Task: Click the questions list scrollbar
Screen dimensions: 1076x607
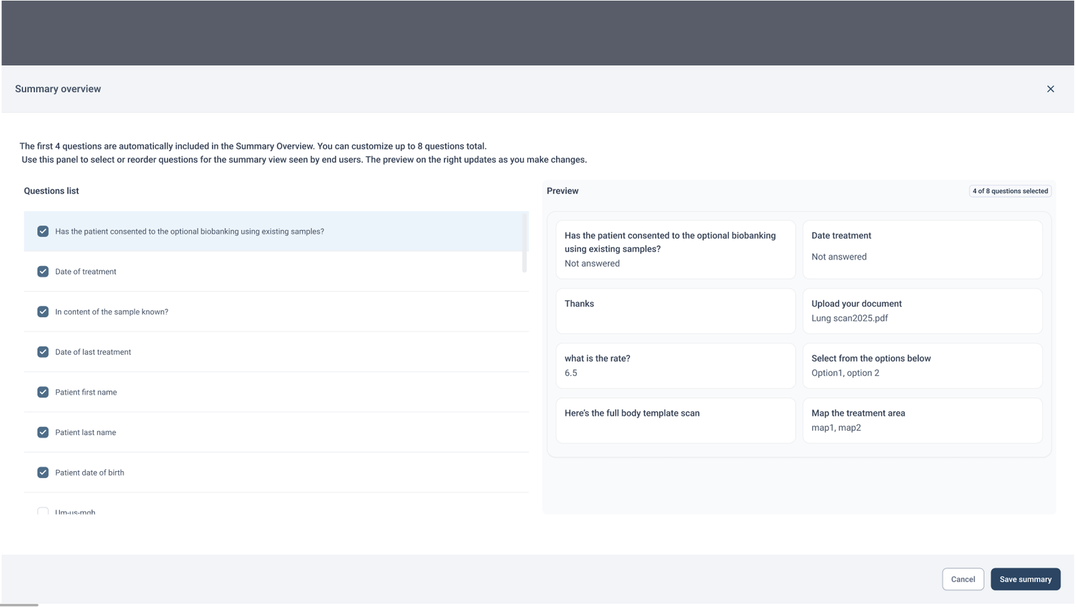Action: tap(525, 243)
